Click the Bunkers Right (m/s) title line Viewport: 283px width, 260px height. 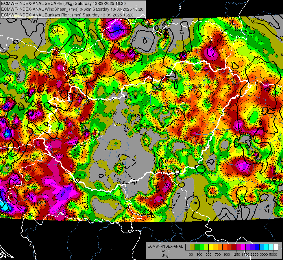67,15
